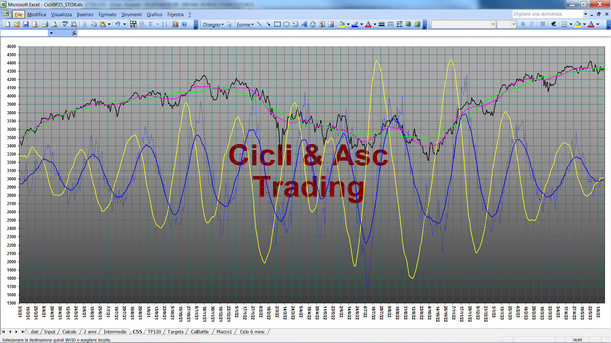This screenshot has width=611, height=343.
Task: Expand the Undo history arrow
Action: (x=124, y=24)
